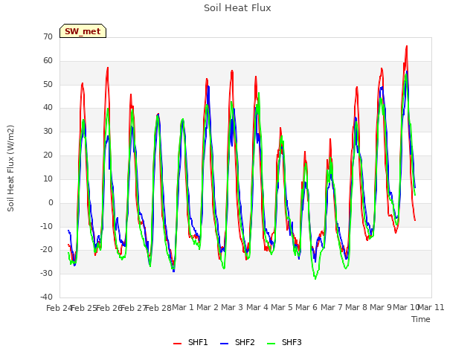Viewport: 476px width, 357px height.
Task: Click the Feb 24 x-axis tick label
Action: pyautogui.click(x=59, y=308)
